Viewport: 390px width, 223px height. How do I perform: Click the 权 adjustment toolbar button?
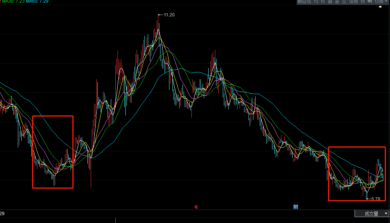click(323, 1)
